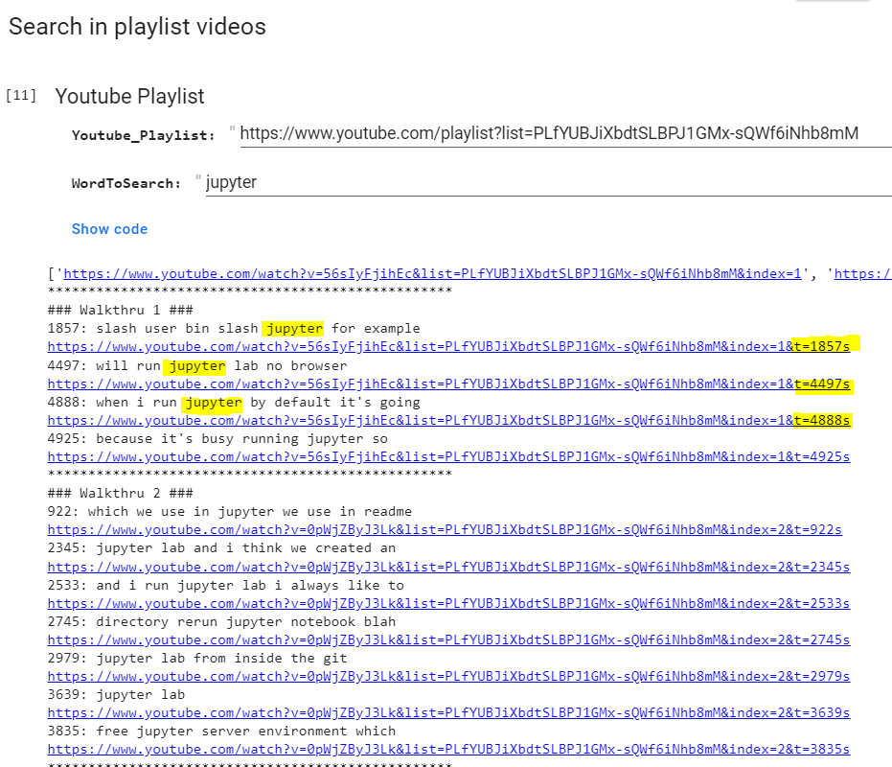Go to the link ending t=2345s
The width and height of the screenshot is (892, 767).
tap(448, 567)
